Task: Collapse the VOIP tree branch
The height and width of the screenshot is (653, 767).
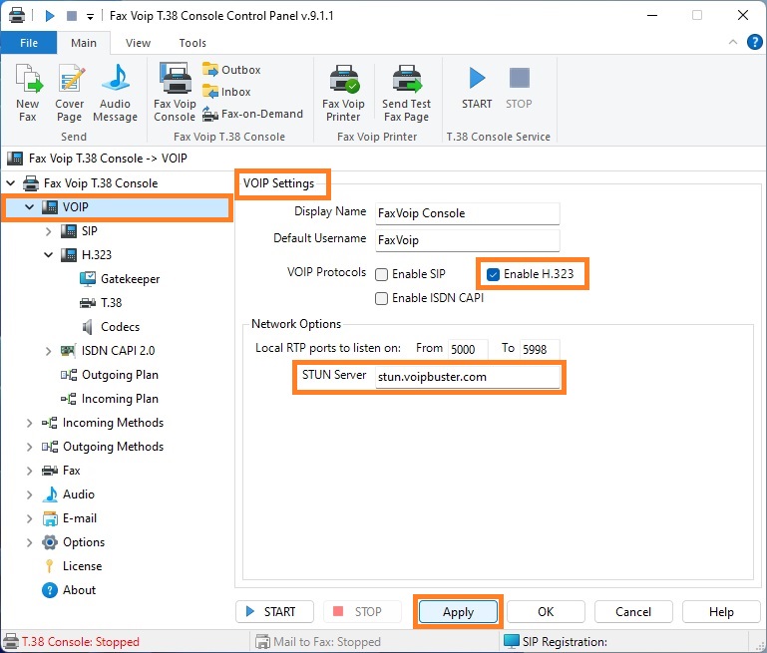Action: coord(29,207)
